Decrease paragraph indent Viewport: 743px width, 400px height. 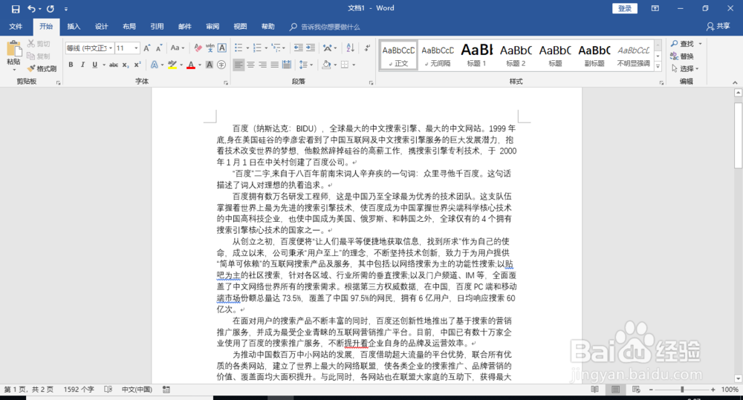click(x=299, y=47)
